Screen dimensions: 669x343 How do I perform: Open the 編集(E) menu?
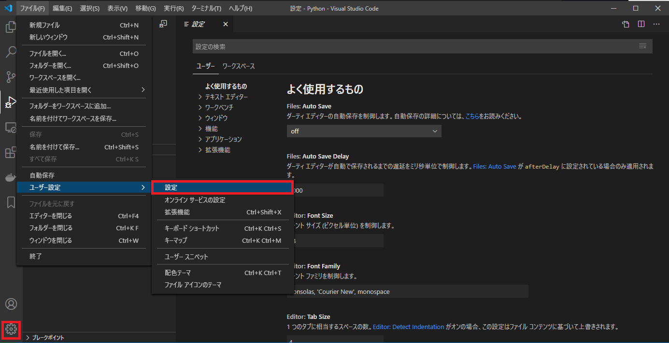tap(62, 8)
